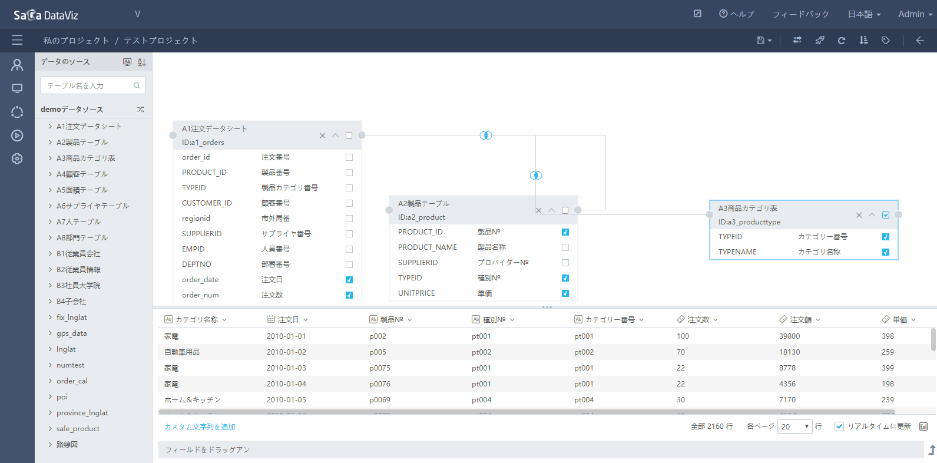Click the tag icon in top toolbar

(885, 41)
